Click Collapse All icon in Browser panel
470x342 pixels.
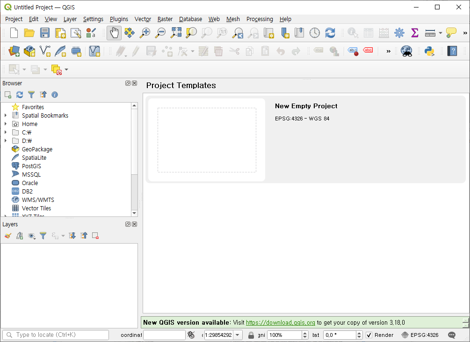coord(43,95)
